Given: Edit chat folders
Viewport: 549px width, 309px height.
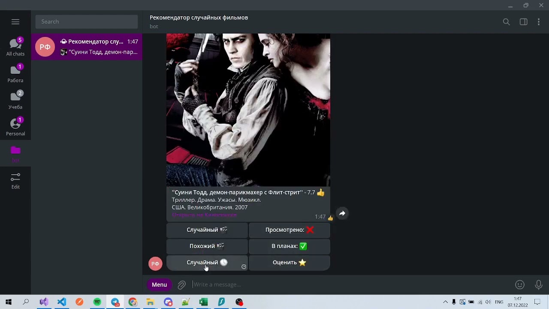Looking at the screenshot, I should [x=15, y=181].
